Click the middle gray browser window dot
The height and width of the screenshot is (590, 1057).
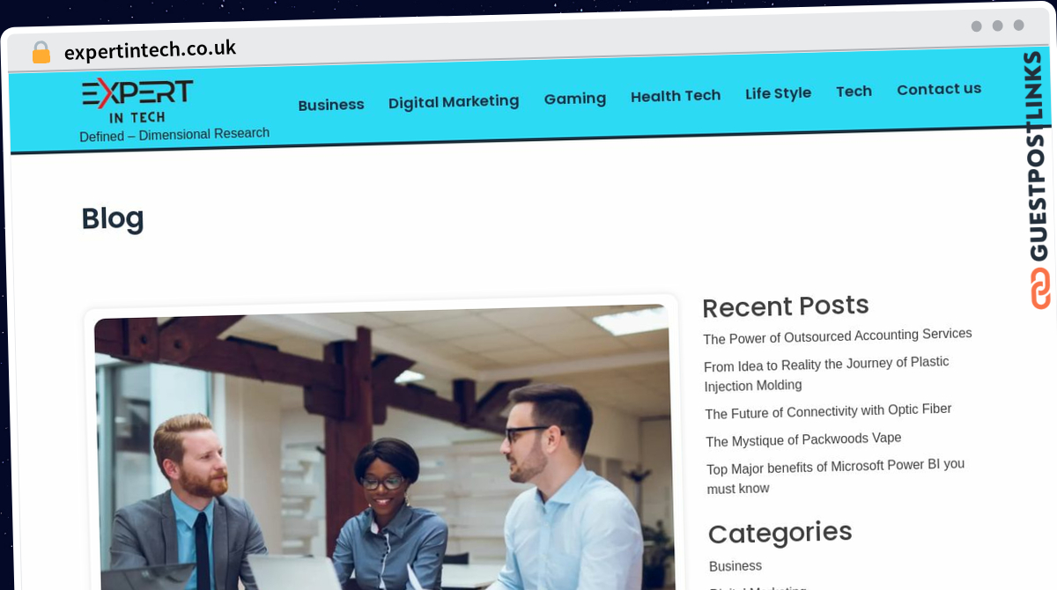point(997,26)
